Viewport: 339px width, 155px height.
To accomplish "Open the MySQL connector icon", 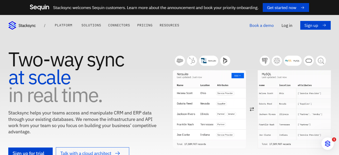I will (x=293, y=60).
